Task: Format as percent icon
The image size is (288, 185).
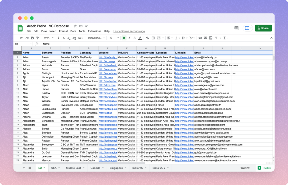Action: (x=64, y=38)
